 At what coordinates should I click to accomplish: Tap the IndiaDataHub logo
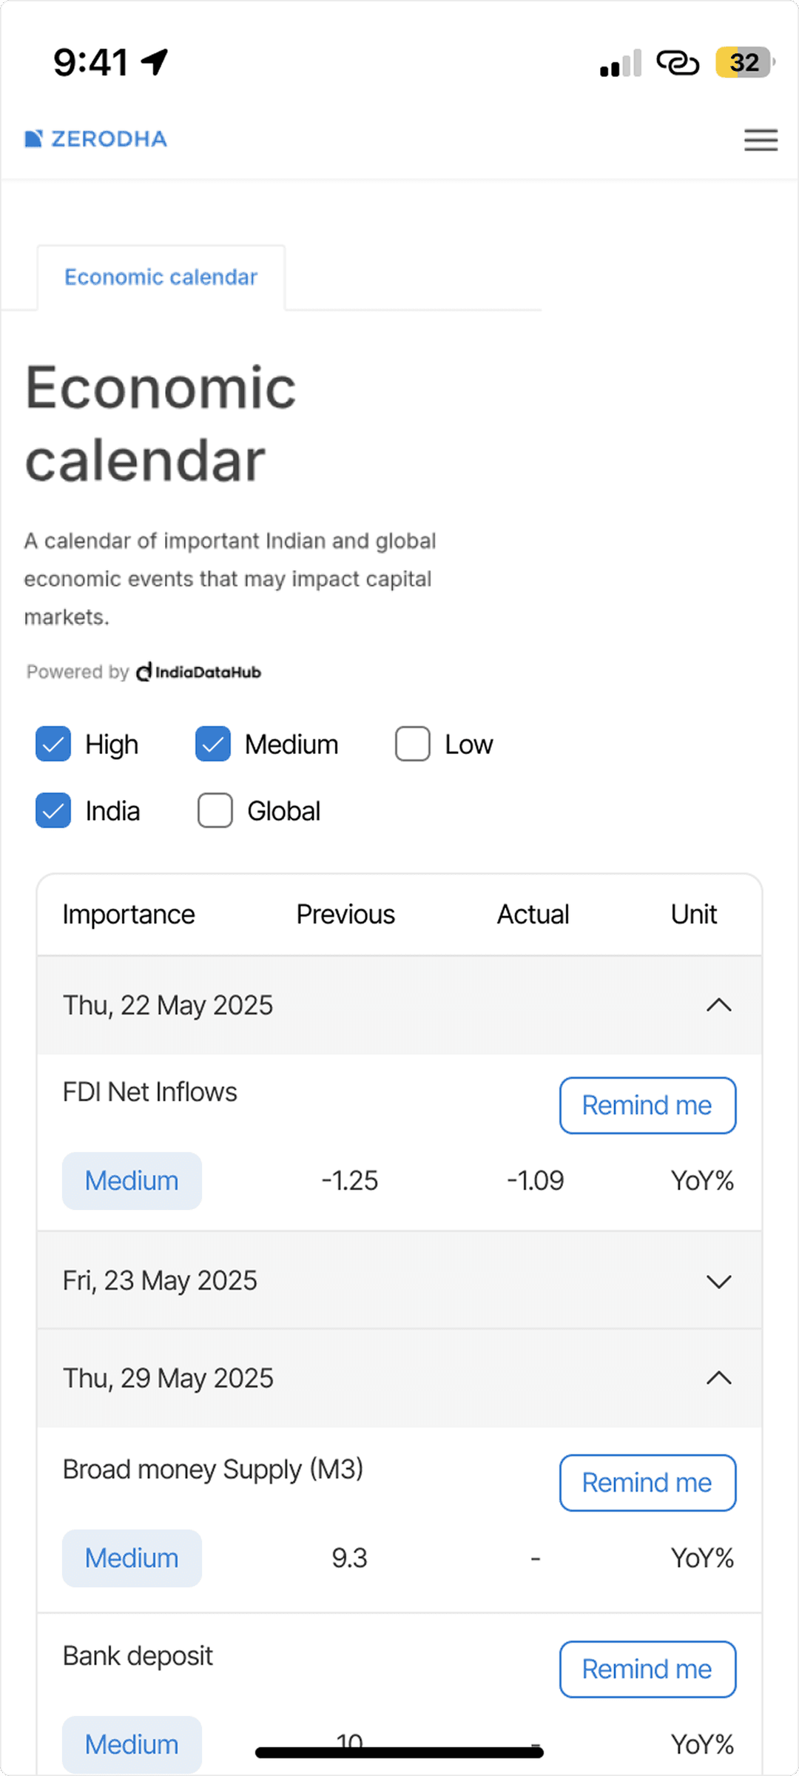point(198,672)
